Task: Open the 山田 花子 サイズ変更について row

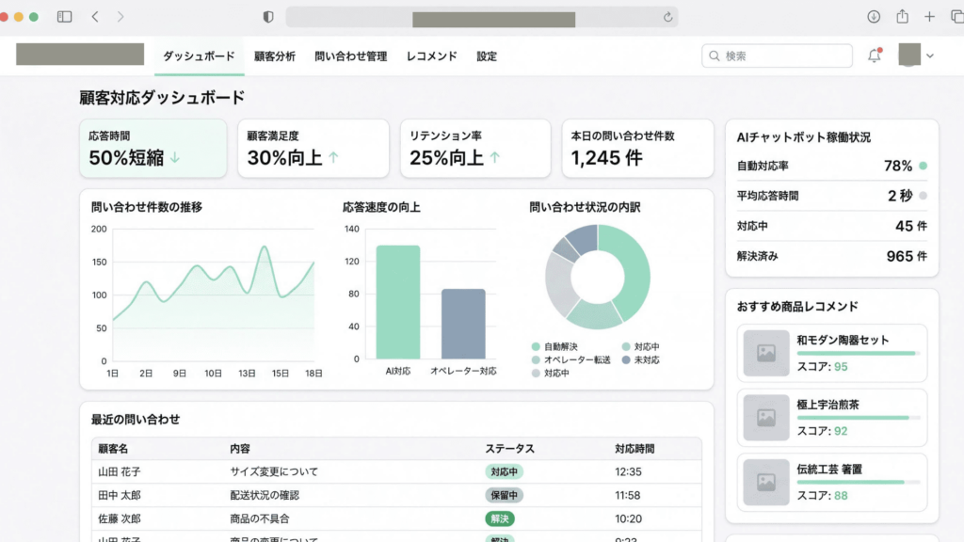Action: coord(396,472)
